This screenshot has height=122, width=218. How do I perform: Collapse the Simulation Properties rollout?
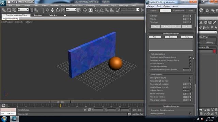coord(171,33)
